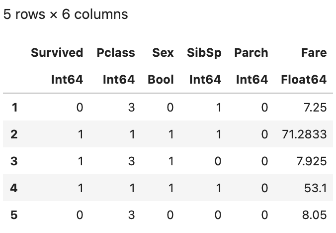Screen dimensions: 336x233
Task: Click the Parch column header
Action: tap(251, 53)
